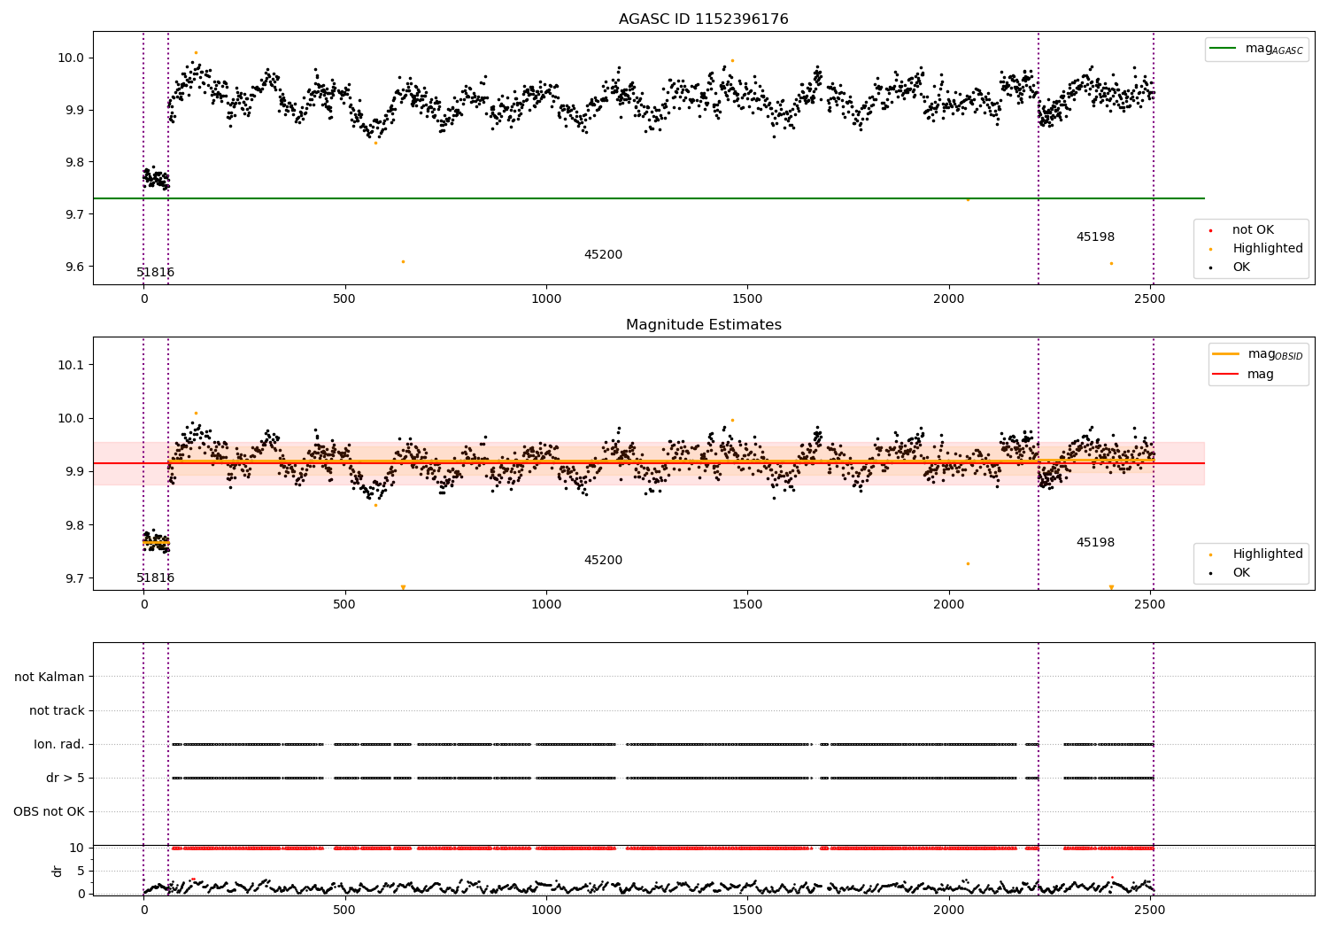Image resolution: width=1328 pixels, height=930 pixels.
Task: Click x-tick '2500' under the AGASC plot
Action: [x=1150, y=299]
